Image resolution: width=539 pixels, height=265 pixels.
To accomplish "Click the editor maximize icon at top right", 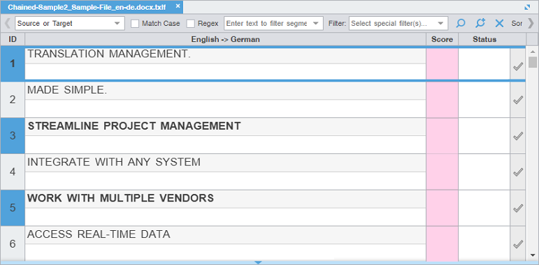I will 527,7.
